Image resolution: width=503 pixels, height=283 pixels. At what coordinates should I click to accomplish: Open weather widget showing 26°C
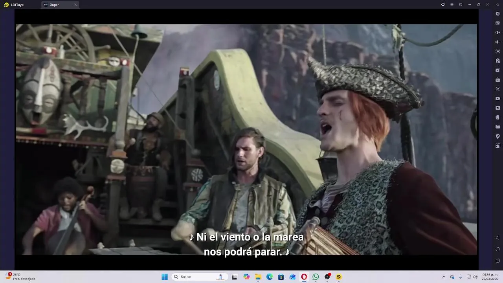[x=21, y=277]
